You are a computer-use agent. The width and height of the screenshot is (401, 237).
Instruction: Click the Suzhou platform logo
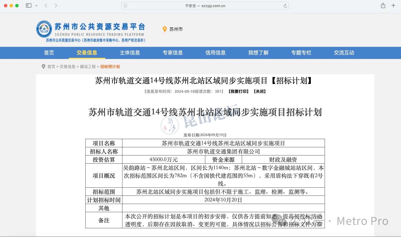click(x=44, y=29)
